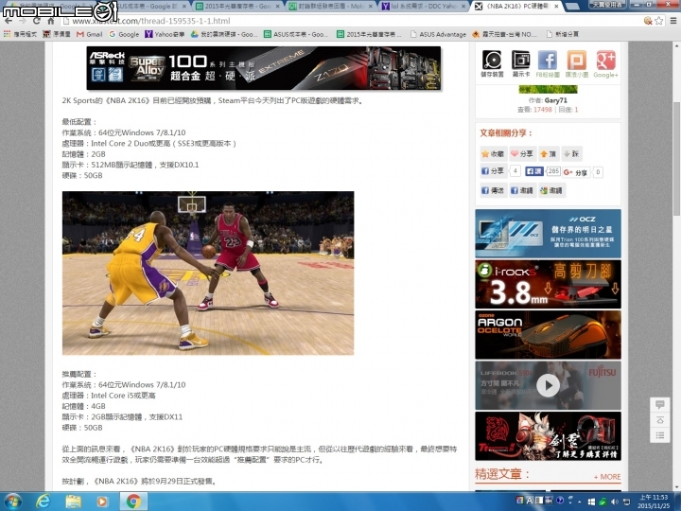The width and height of the screenshot is (681, 511).
Task: Open the OCZ storage advertisement
Action: pyautogui.click(x=548, y=234)
